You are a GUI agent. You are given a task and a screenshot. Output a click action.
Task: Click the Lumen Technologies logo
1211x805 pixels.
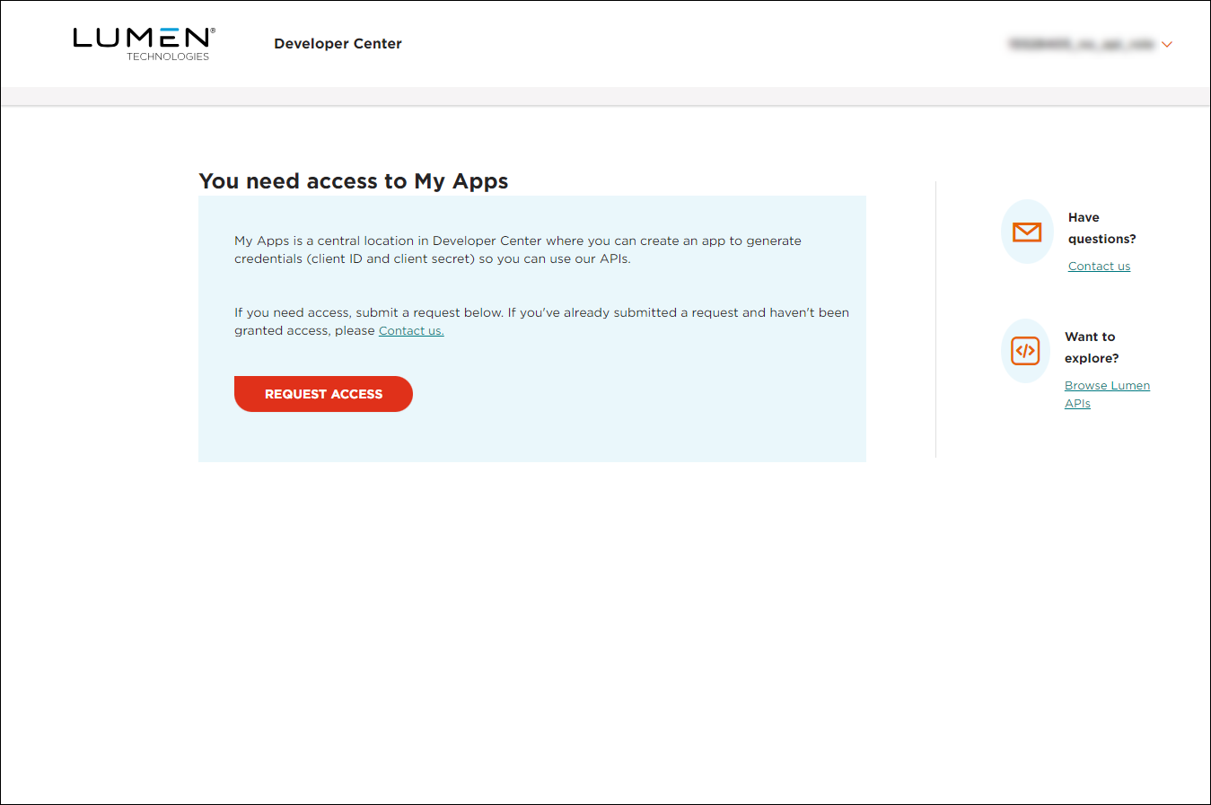point(144,44)
